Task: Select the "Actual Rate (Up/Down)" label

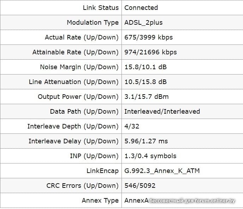Action: coord(82,37)
